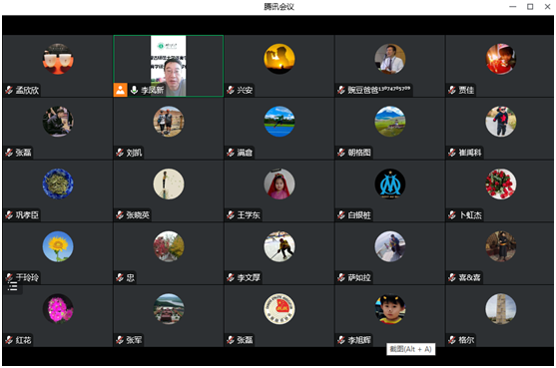Select the Marseille logo avatar of 白银桩

pos(390,184)
